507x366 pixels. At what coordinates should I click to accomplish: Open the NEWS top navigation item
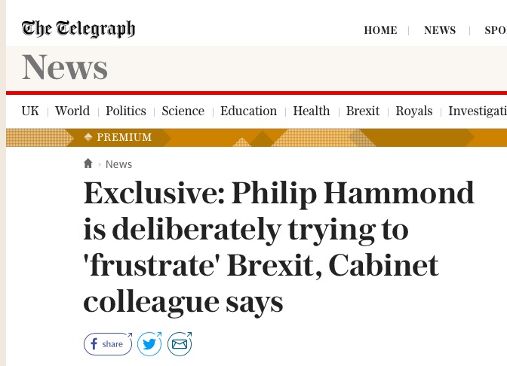[x=440, y=30]
